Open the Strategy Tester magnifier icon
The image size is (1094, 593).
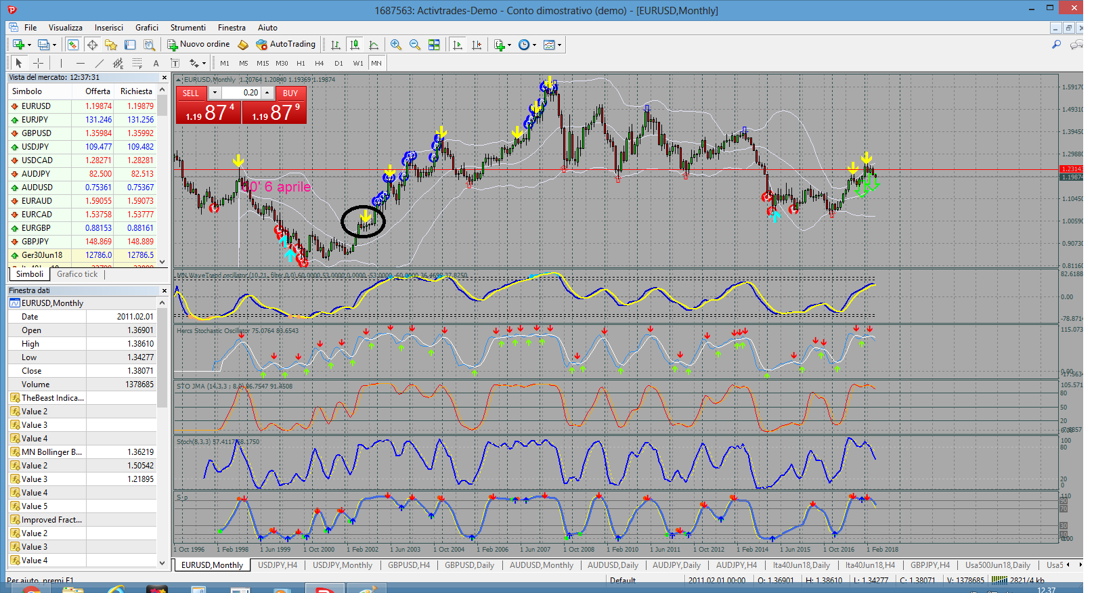149,45
